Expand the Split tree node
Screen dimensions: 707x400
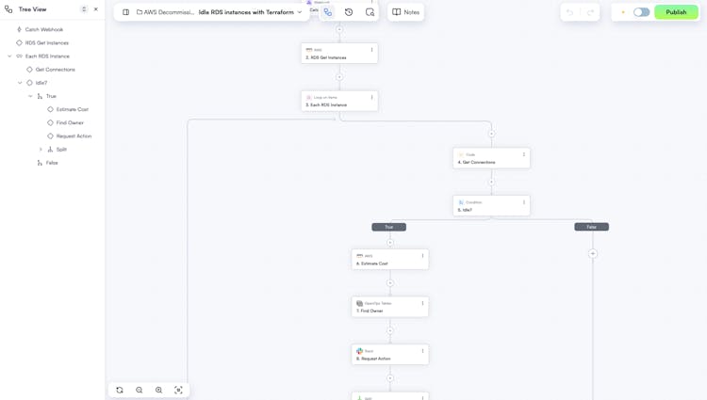(x=41, y=150)
